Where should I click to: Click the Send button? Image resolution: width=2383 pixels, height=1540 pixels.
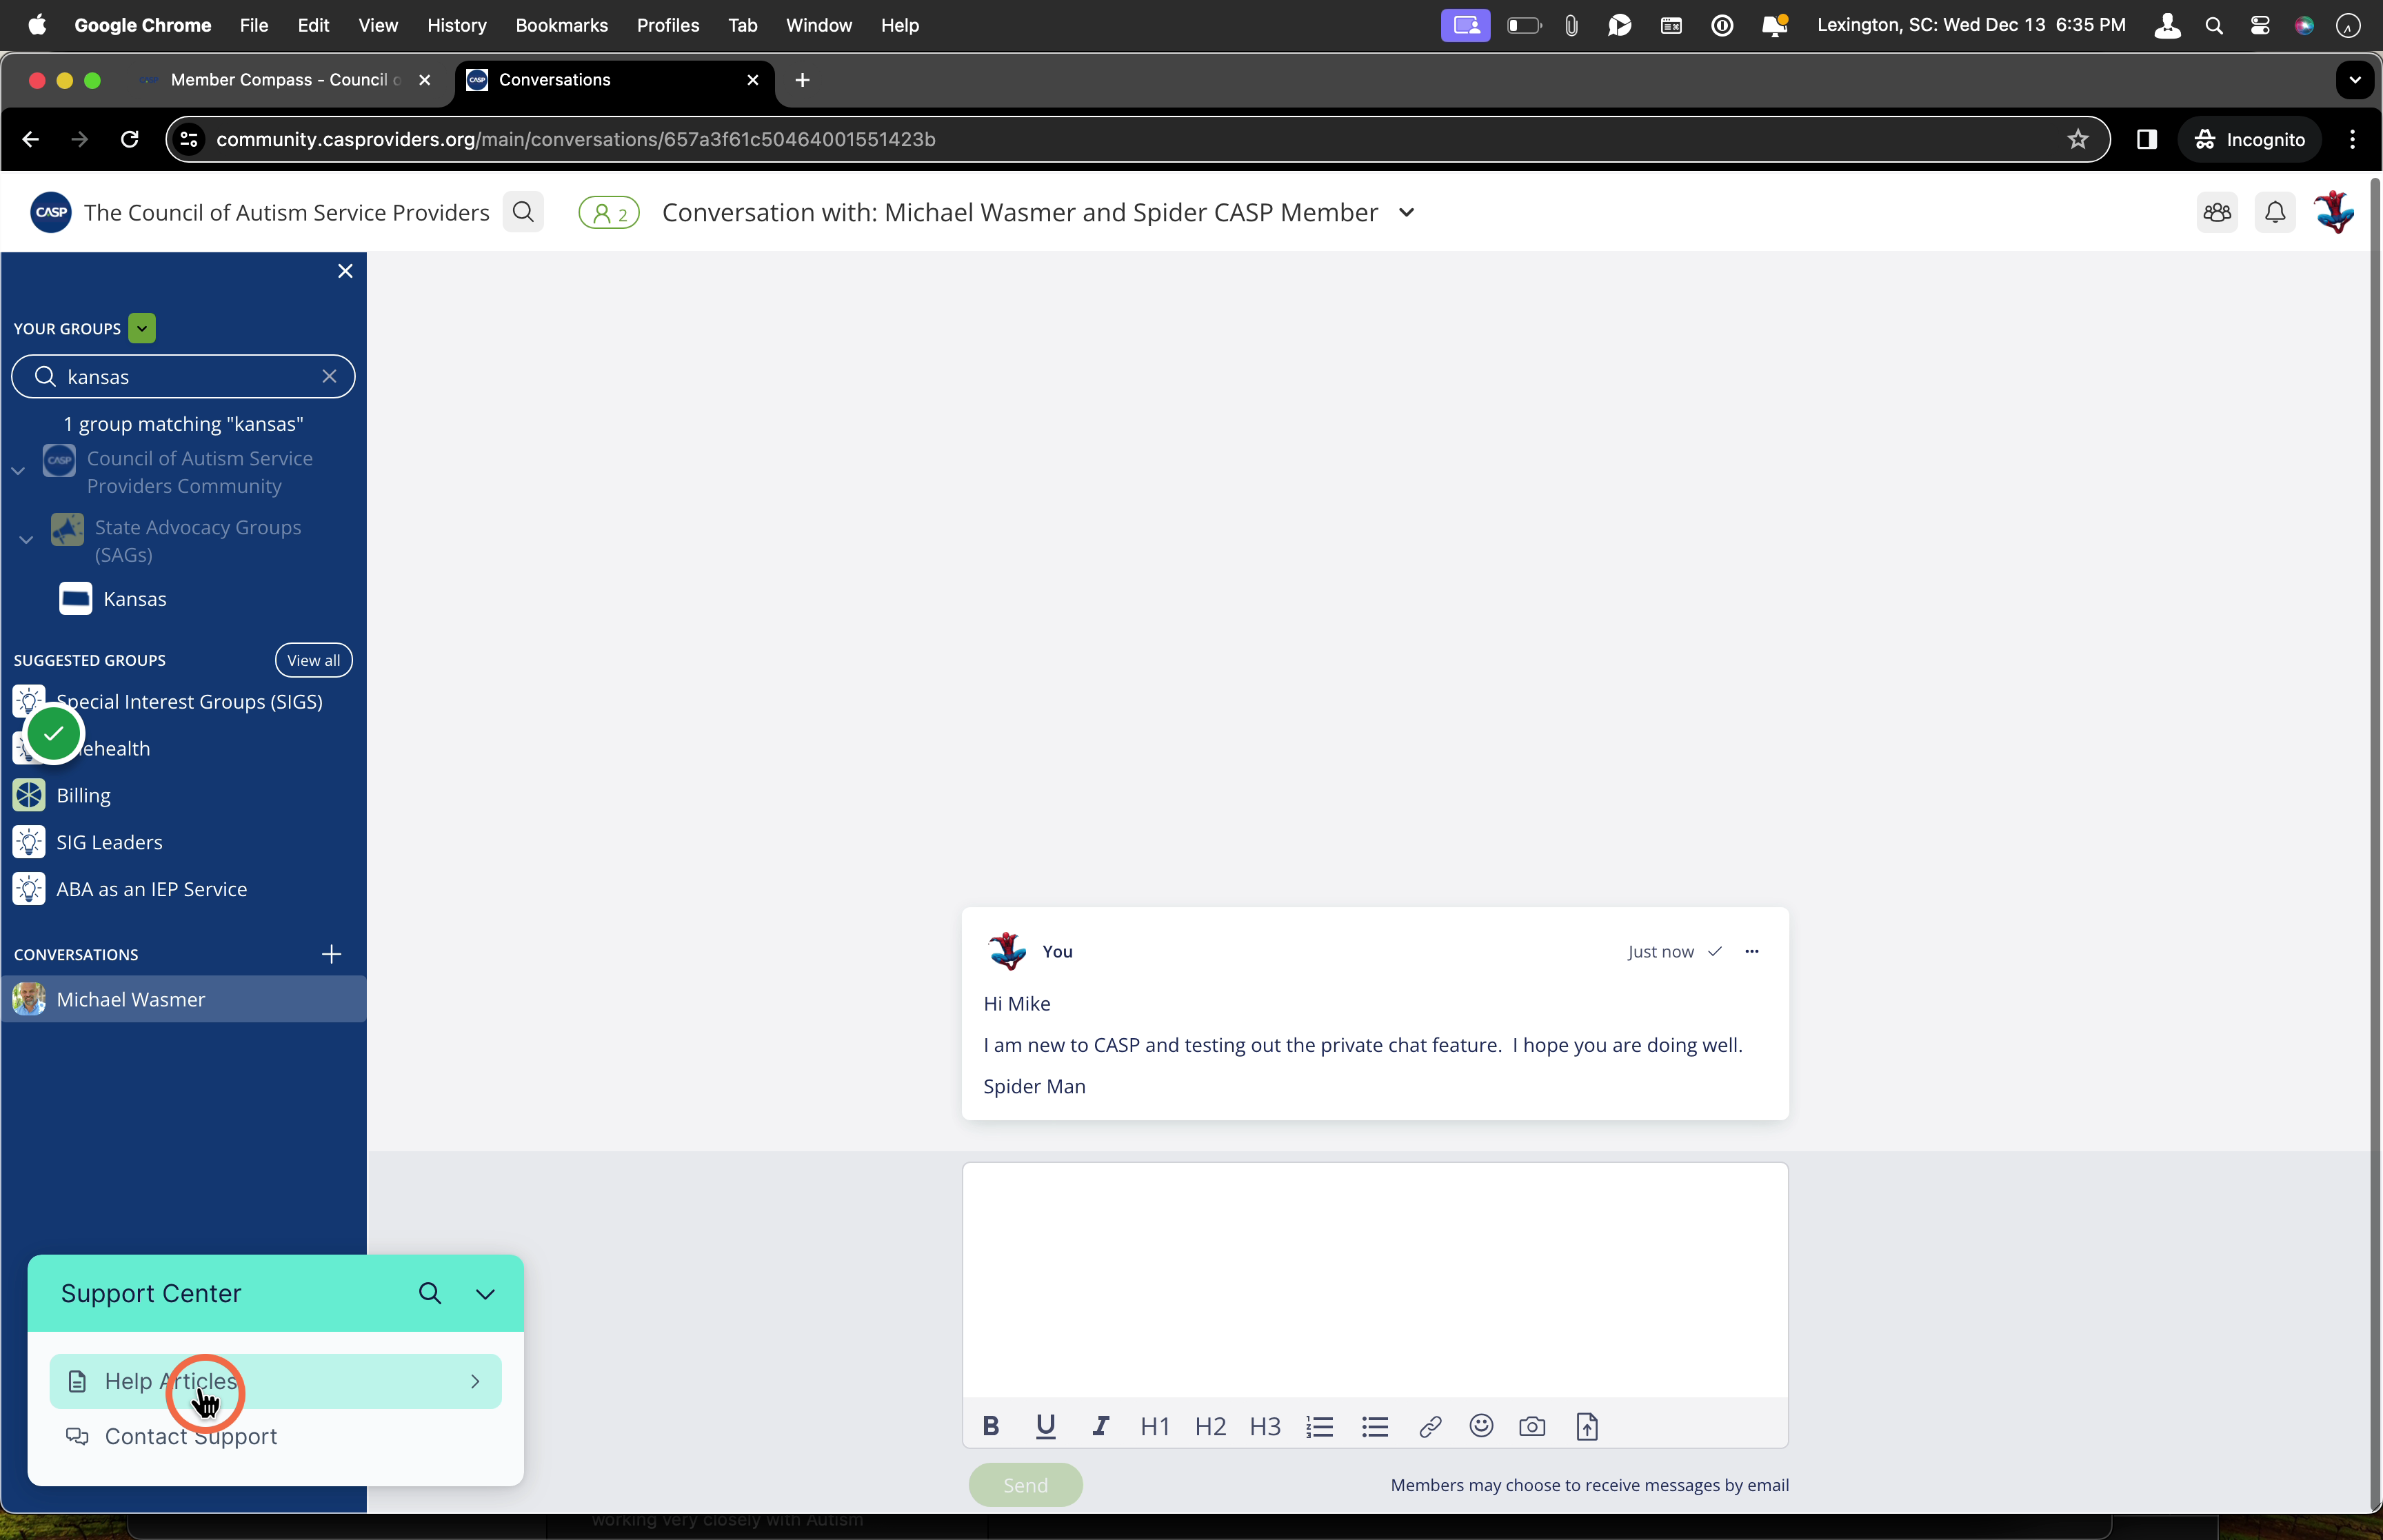coord(1025,1485)
